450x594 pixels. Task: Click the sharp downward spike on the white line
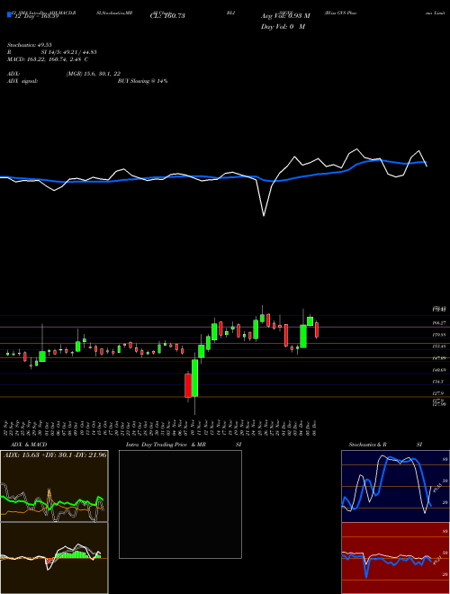click(x=264, y=214)
